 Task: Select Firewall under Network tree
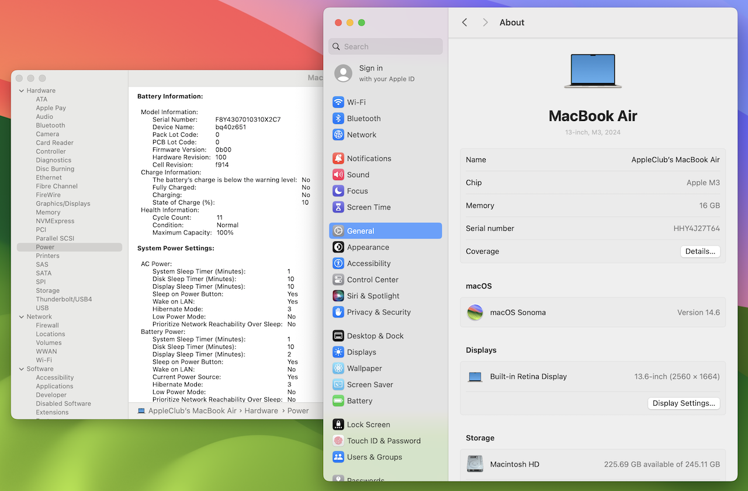47,326
